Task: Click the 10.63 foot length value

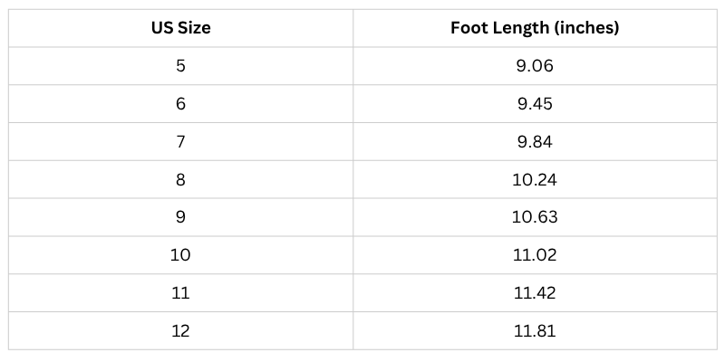Action: tap(535, 217)
